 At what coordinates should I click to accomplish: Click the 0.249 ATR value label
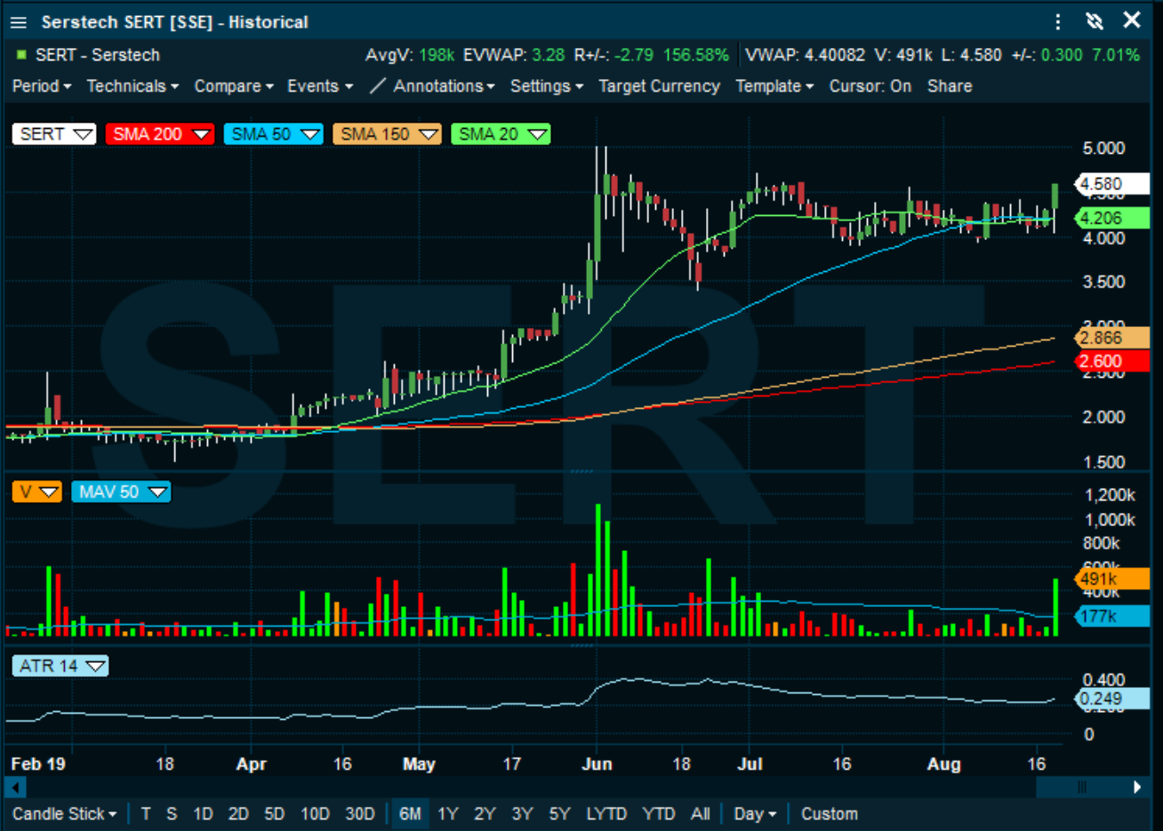[1111, 699]
